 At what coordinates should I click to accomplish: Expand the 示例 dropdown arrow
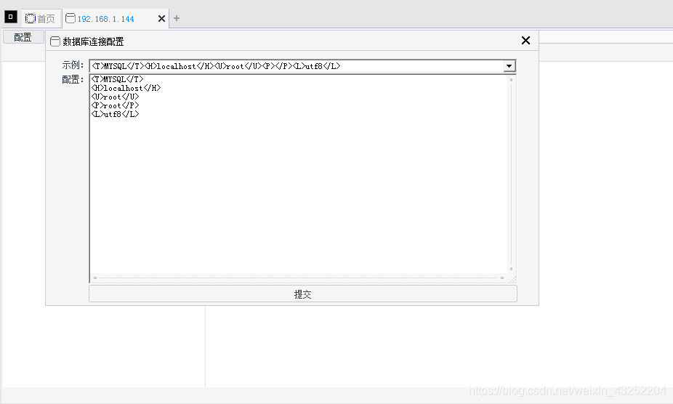(509, 66)
